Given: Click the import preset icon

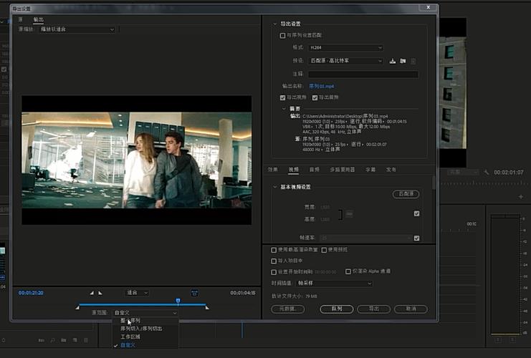Looking at the screenshot, I should [x=403, y=62].
